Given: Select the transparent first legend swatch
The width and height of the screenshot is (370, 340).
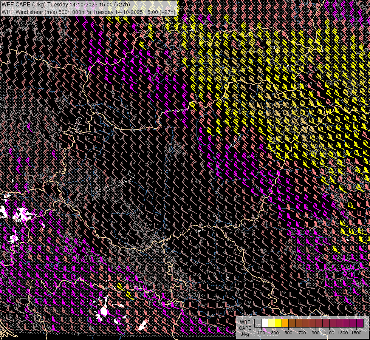Looking at the screenshot, I should [258, 323].
